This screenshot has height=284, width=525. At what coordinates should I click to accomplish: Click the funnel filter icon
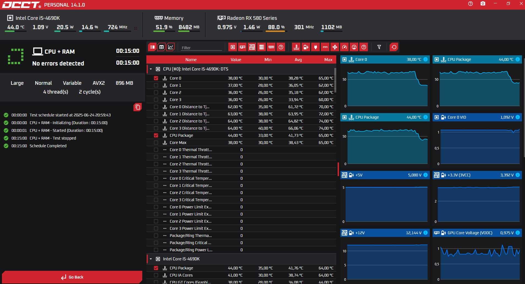click(379, 47)
